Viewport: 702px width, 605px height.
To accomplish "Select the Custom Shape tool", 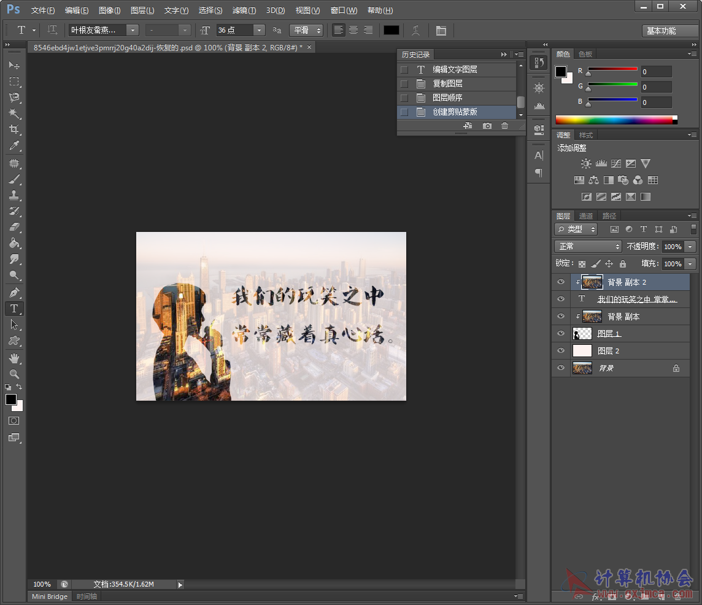I will [14, 341].
